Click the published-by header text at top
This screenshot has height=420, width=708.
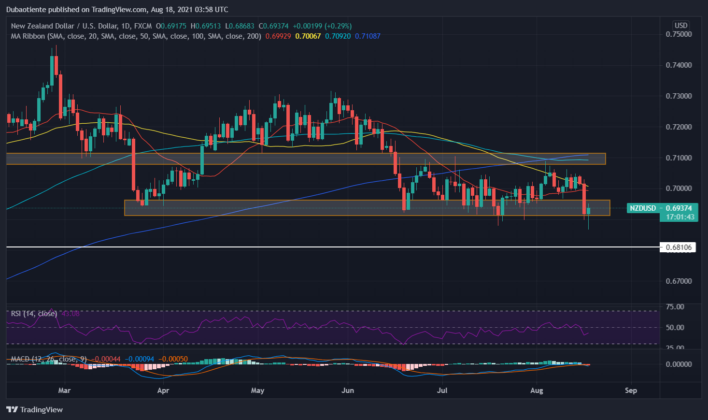pos(117,10)
